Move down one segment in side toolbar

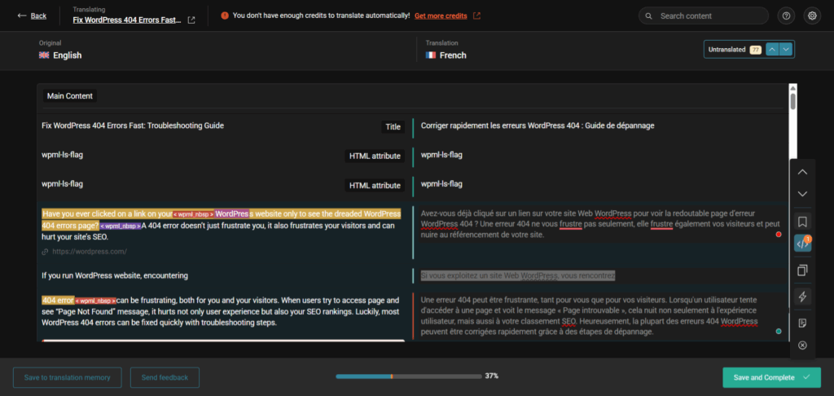click(802, 194)
